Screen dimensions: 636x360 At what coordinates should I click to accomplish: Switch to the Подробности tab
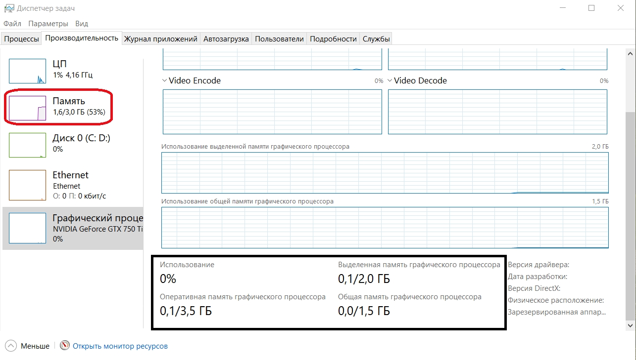tap(333, 39)
